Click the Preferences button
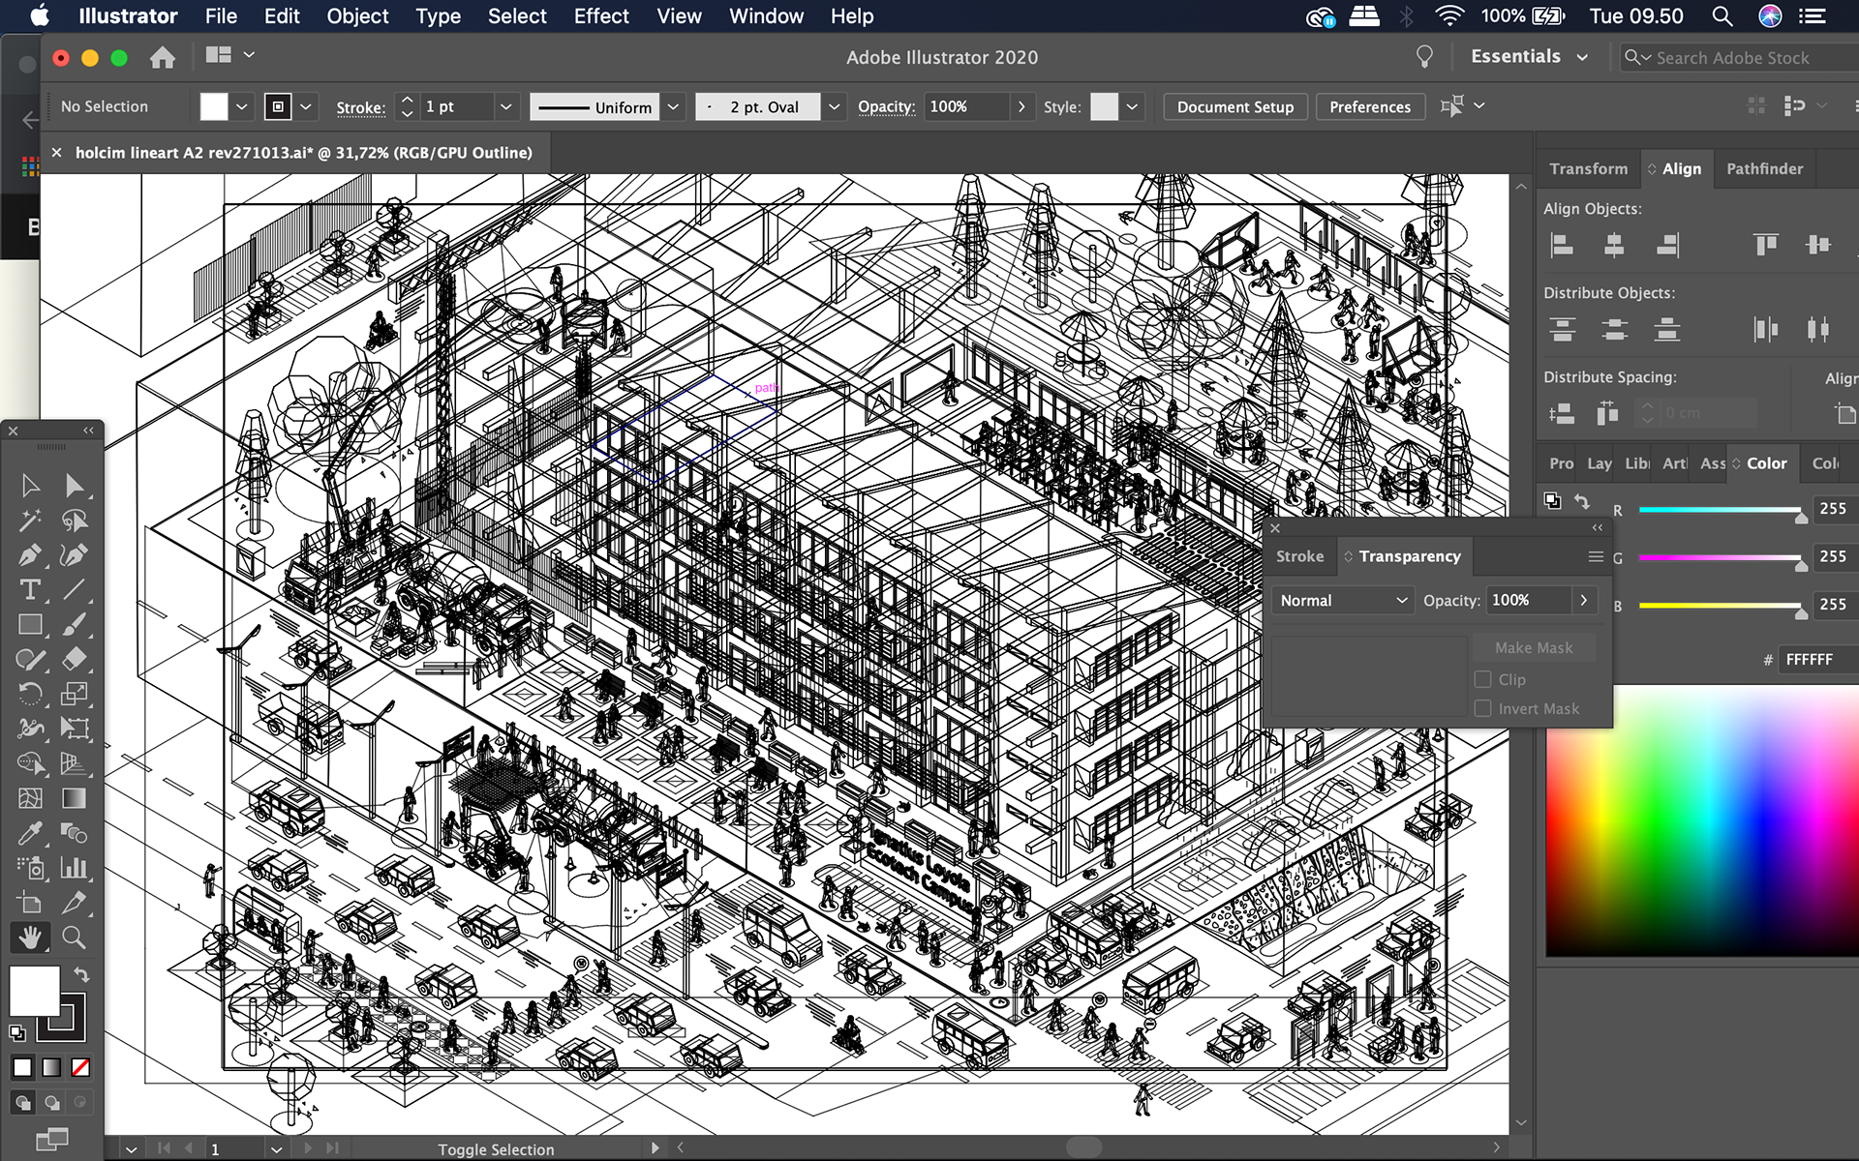Screen dimensions: 1859x1161 pos(1369,106)
